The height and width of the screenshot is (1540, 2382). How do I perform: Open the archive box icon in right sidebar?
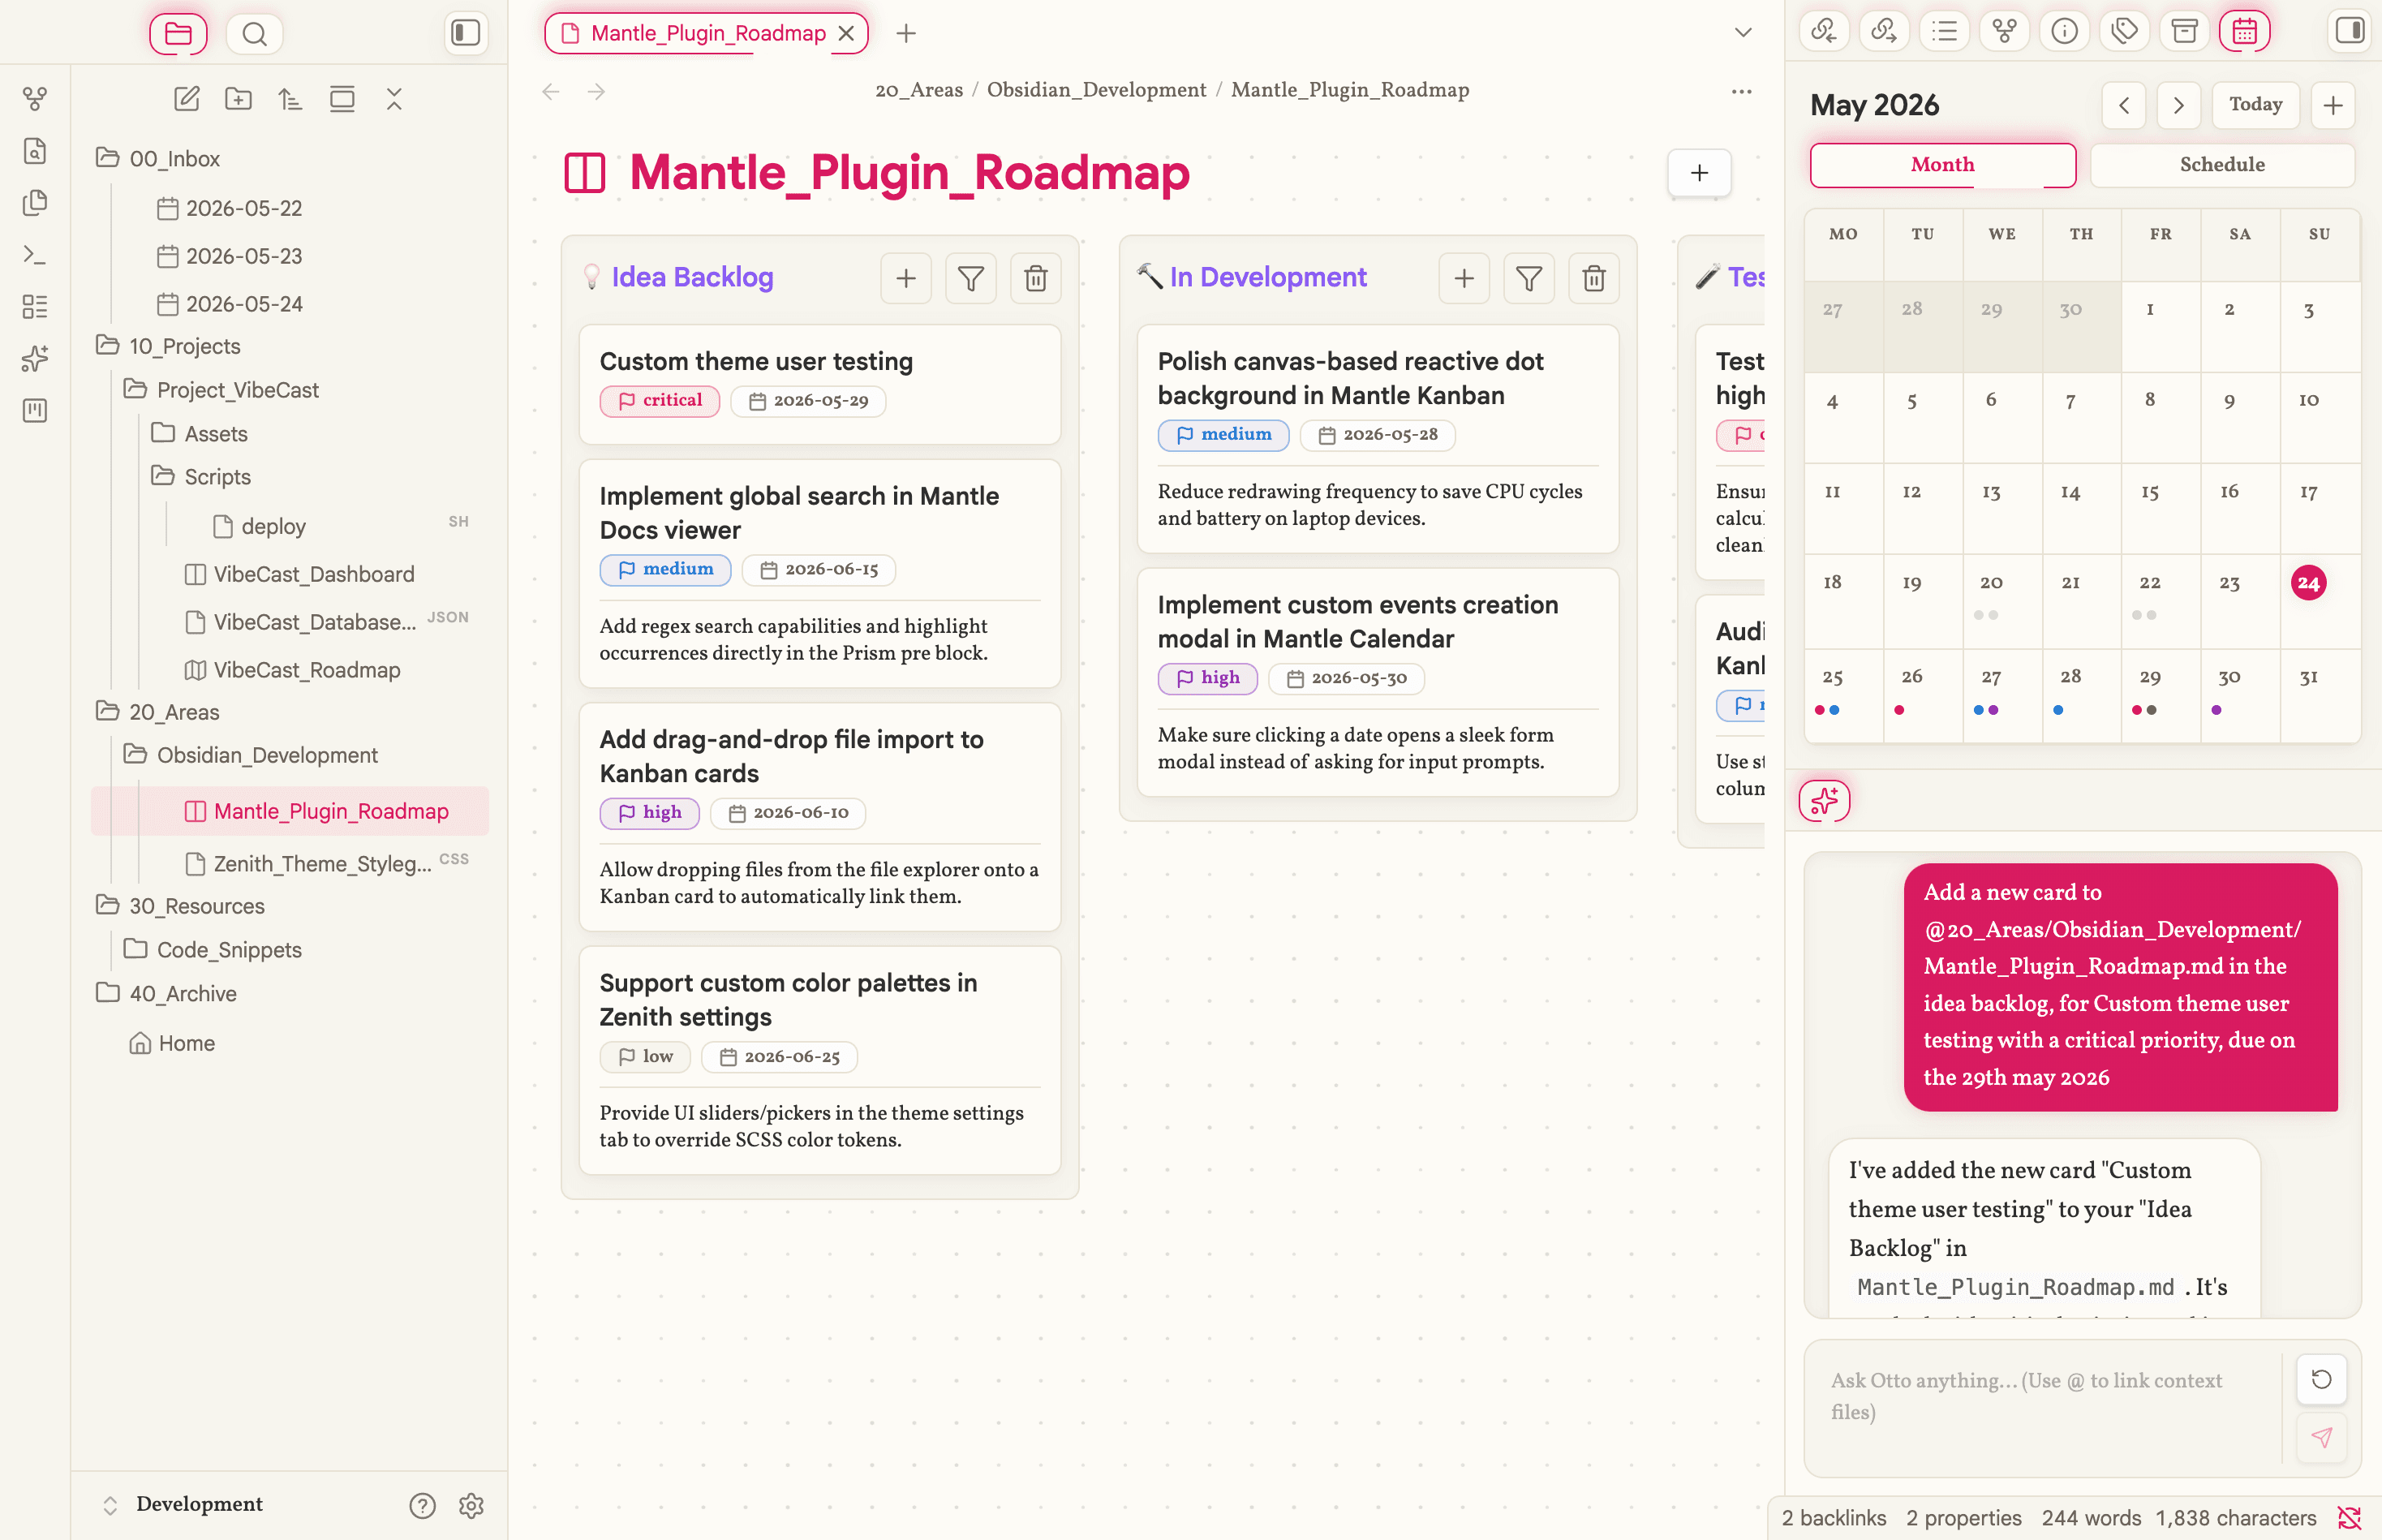(2184, 31)
